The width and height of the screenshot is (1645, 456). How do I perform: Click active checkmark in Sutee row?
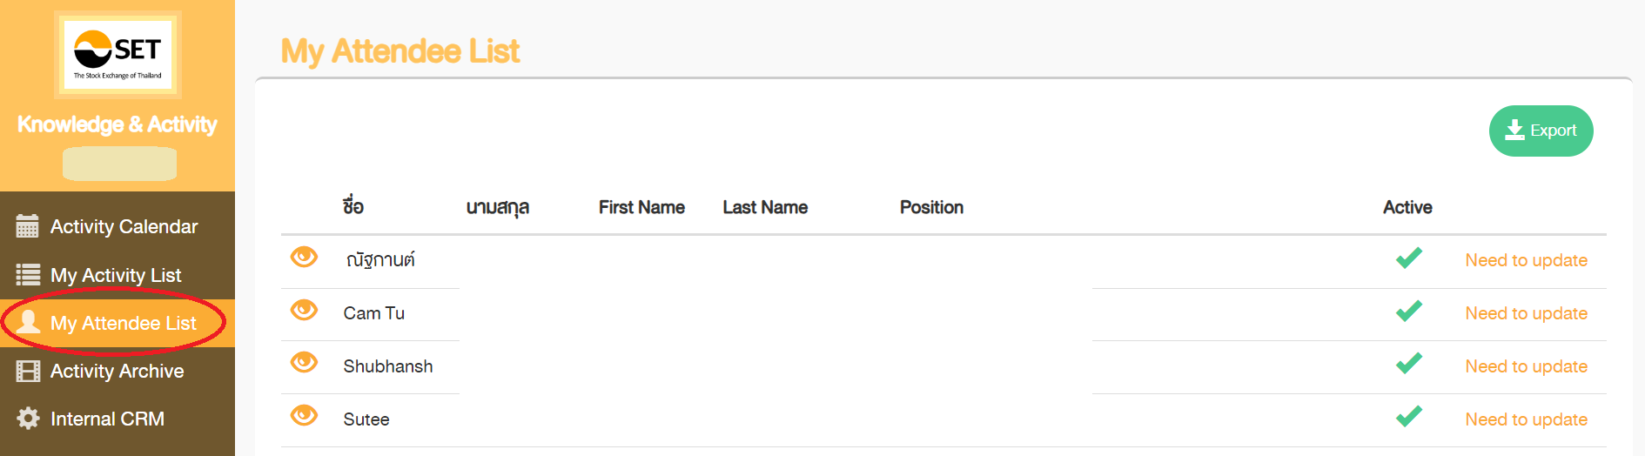tap(1408, 416)
